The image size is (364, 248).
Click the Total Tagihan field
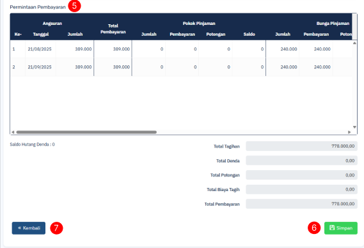point(301,146)
